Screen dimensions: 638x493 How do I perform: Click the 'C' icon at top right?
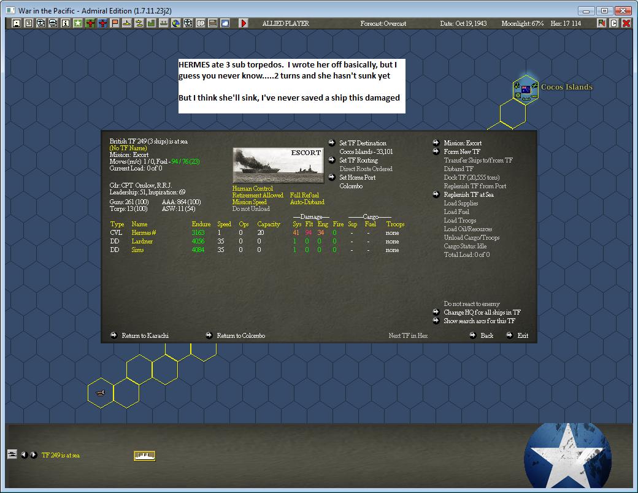point(613,23)
